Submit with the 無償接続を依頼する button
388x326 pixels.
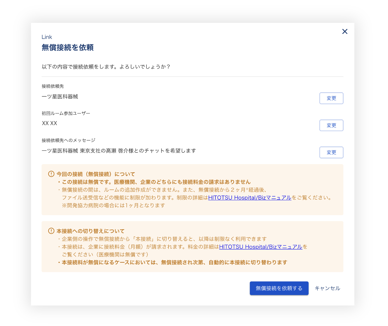[279, 288]
